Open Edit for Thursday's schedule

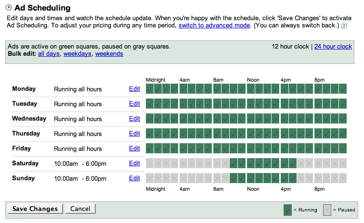point(134,134)
